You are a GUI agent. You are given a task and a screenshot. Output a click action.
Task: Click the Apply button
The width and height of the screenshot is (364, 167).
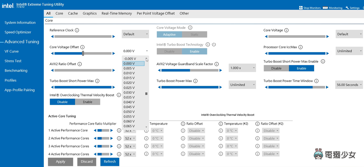click(60, 162)
